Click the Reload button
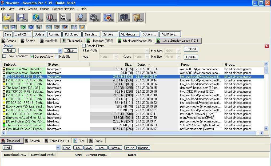The image size is (271, 166). [191, 49]
